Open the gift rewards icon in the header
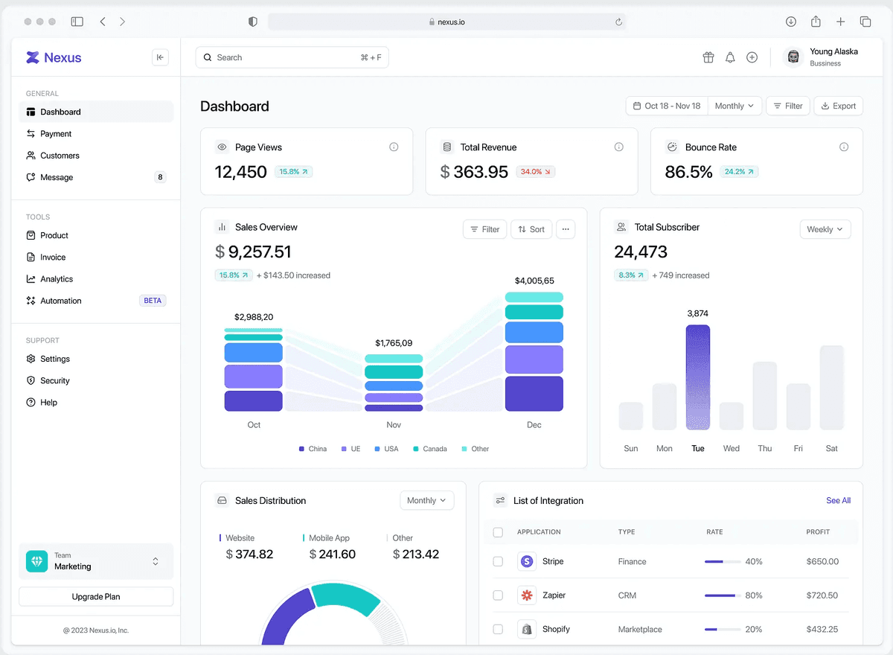The width and height of the screenshot is (893, 655). (x=708, y=57)
